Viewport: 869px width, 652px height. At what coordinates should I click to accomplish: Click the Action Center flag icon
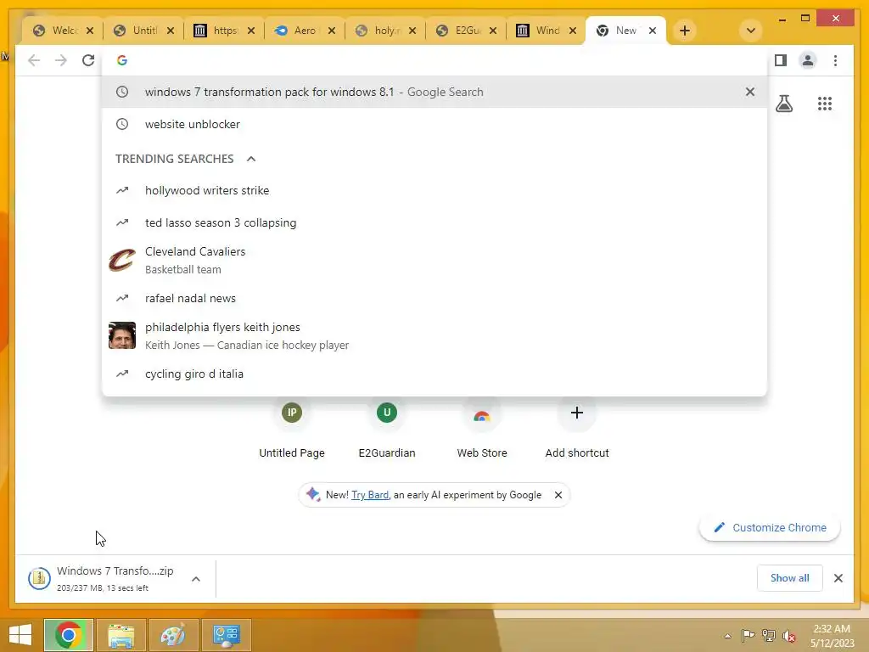[748, 635]
